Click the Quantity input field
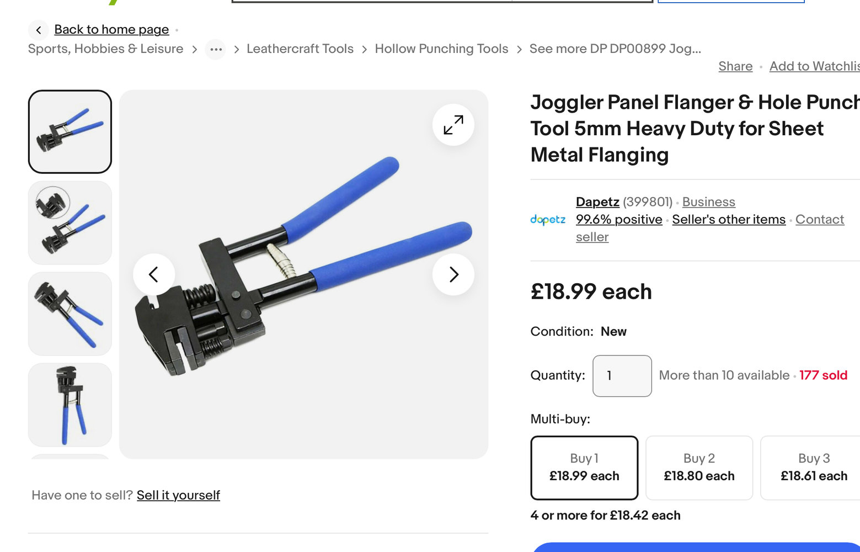This screenshot has height=552, width=860. tap(622, 376)
